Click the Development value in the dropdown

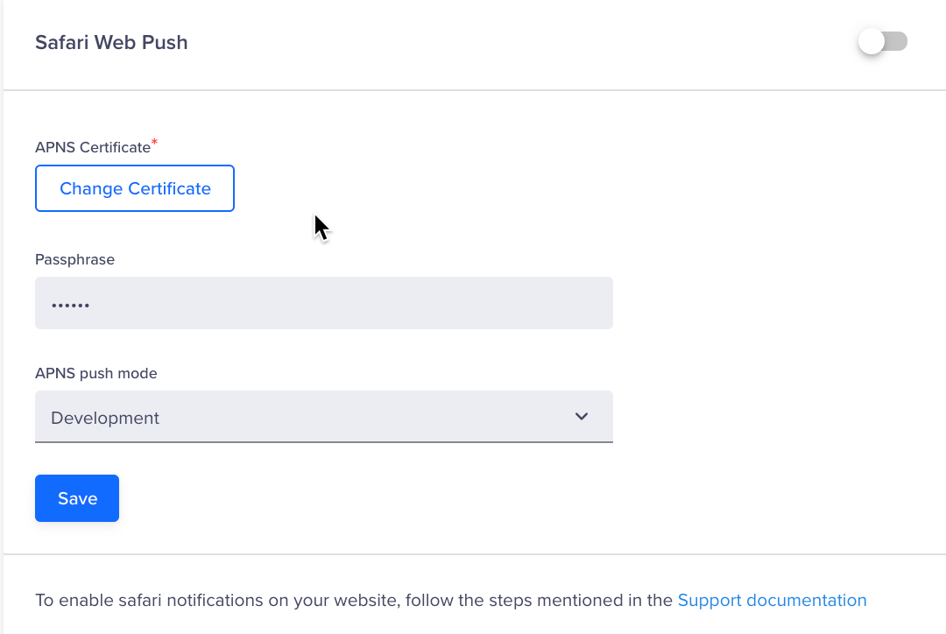105,418
